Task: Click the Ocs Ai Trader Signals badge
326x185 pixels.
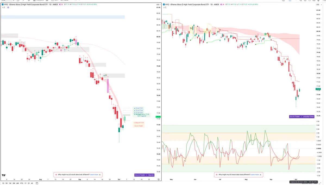Action: [144, 175]
